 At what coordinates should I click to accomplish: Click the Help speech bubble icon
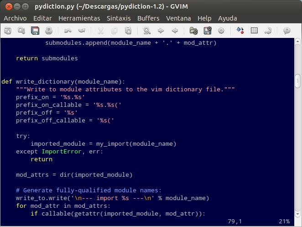click(287, 31)
